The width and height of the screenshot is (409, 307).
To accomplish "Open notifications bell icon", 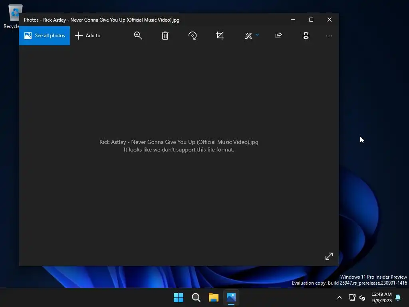I will [x=398, y=297].
